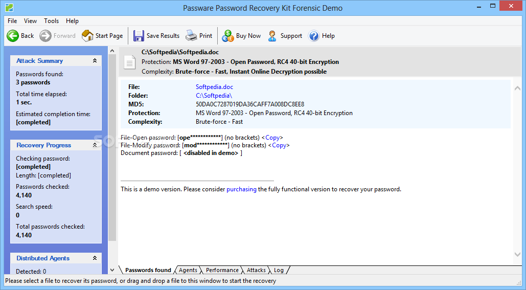Click the Distributed Agents header title
The image size is (526, 290).
click(43, 258)
